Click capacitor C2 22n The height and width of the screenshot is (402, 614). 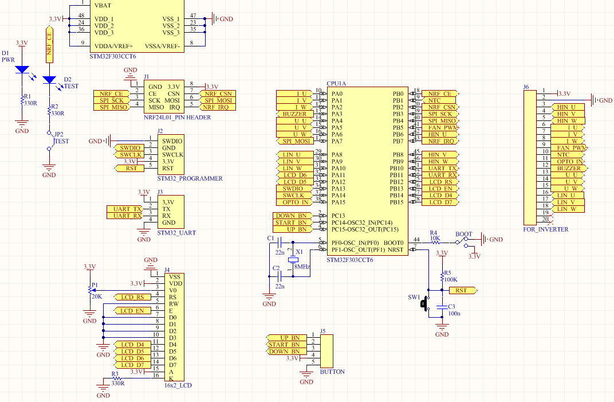(280, 276)
